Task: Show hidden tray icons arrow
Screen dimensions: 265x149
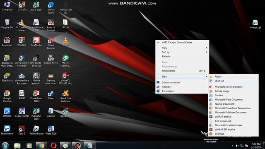Action: [232, 146]
